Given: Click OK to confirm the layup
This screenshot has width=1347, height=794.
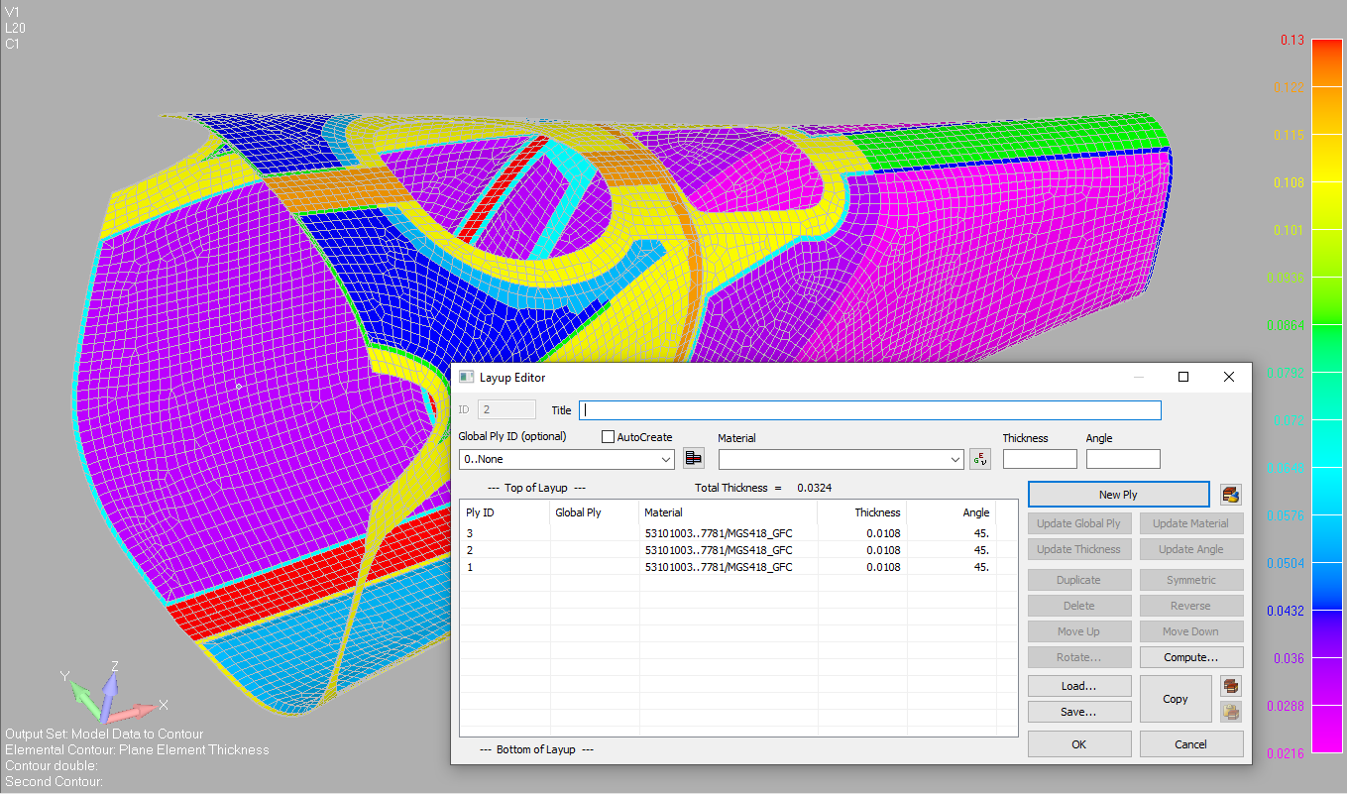Looking at the screenshot, I should pyautogui.click(x=1078, y=744).
